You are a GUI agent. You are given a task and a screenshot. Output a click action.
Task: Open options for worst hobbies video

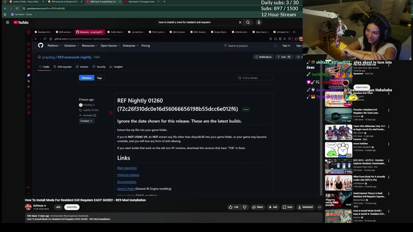point(388,144)
